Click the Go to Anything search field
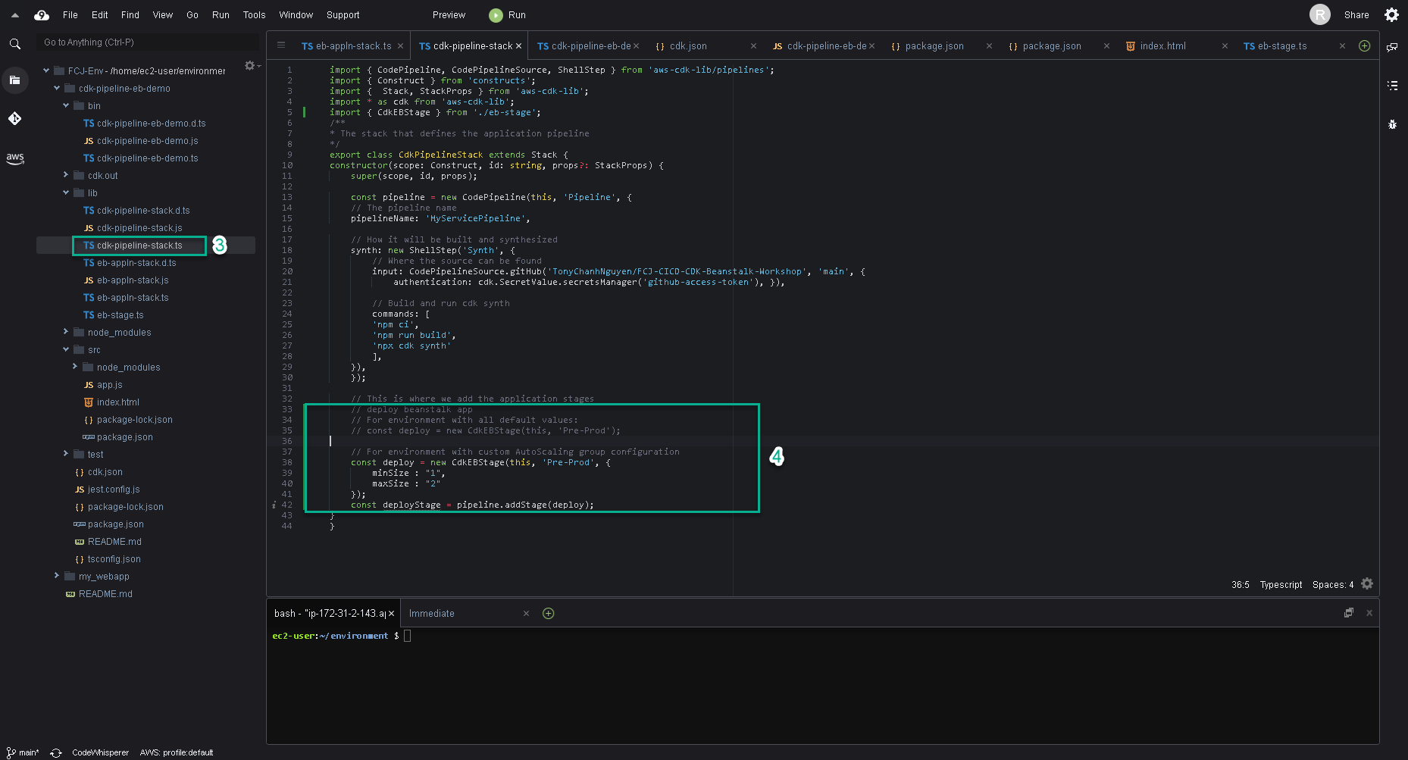 [148, 42]
